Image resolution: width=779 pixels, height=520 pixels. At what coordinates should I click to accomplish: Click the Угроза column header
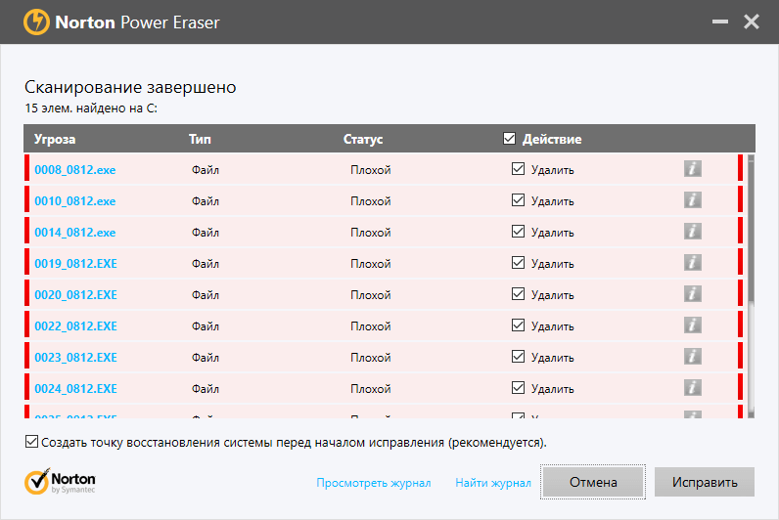pyautogui.click(x=55, y=139)
